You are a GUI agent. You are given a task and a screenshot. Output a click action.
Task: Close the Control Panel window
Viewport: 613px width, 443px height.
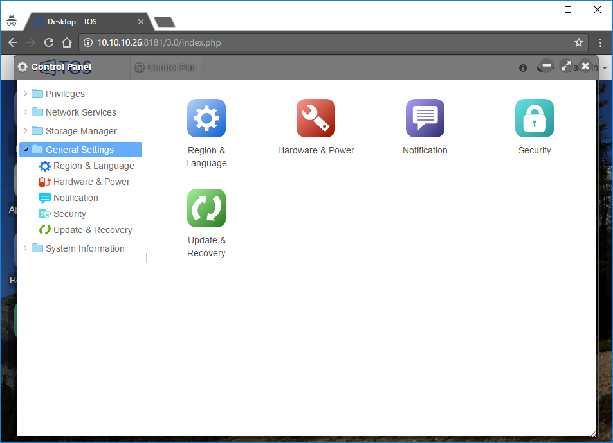point(585,66)
